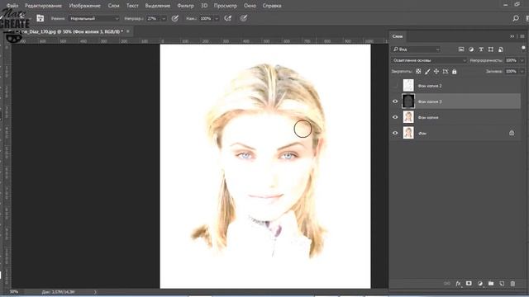529x297 pixels.
Task: Hide the Фон background layer
Action: pos(395,133)
